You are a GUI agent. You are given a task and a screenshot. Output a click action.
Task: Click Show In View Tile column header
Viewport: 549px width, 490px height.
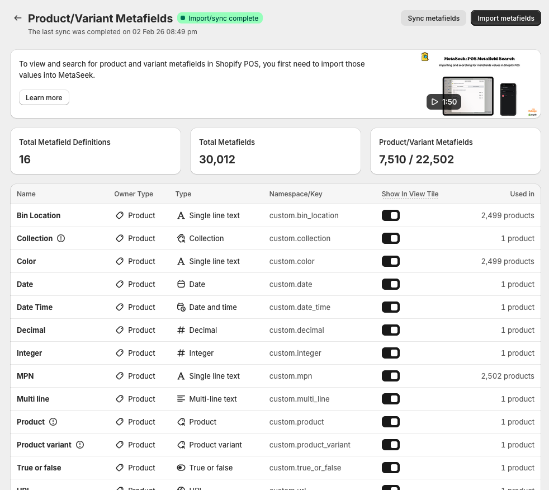(410, 194)
